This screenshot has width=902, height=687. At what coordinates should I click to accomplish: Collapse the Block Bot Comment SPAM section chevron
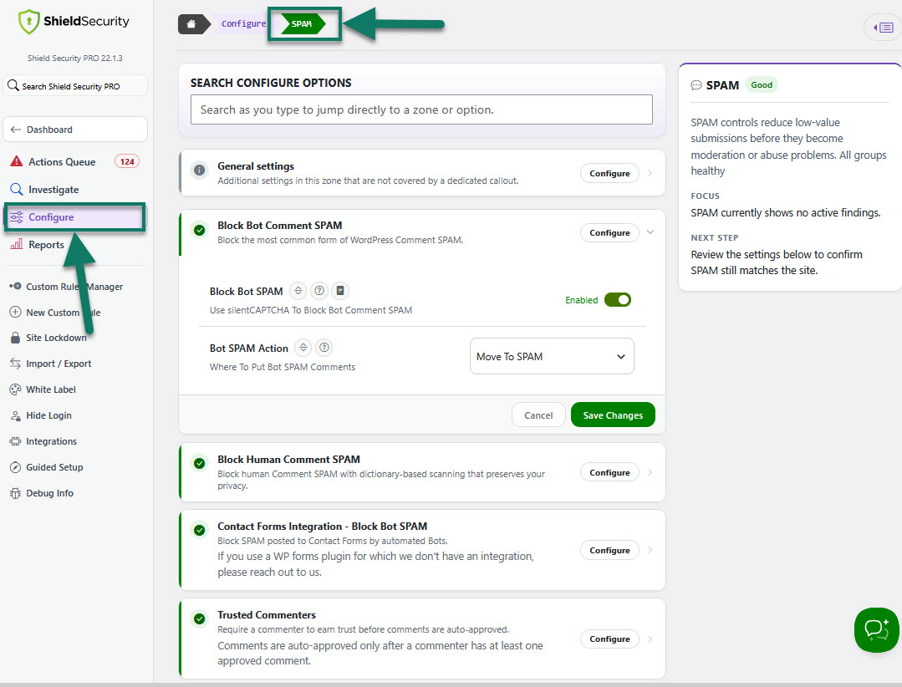click(x=650, y=232)
